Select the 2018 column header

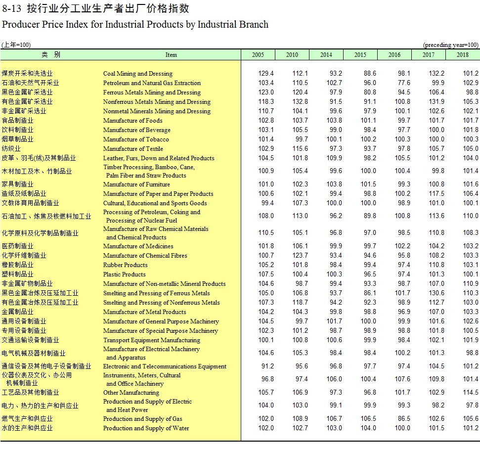[x=463, y=55]
